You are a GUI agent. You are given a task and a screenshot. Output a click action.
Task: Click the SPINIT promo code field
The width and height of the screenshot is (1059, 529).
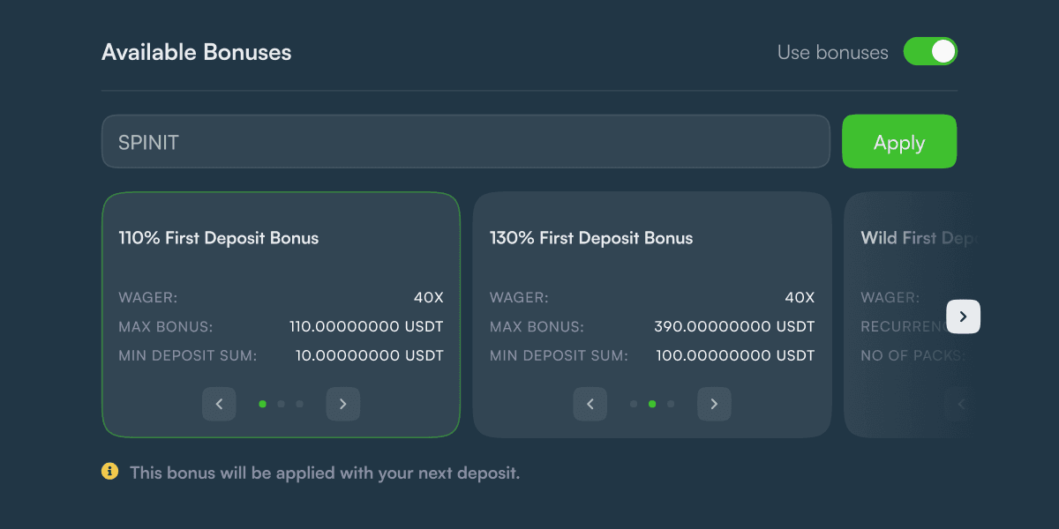pyautogui.click(x=466, y=141)
